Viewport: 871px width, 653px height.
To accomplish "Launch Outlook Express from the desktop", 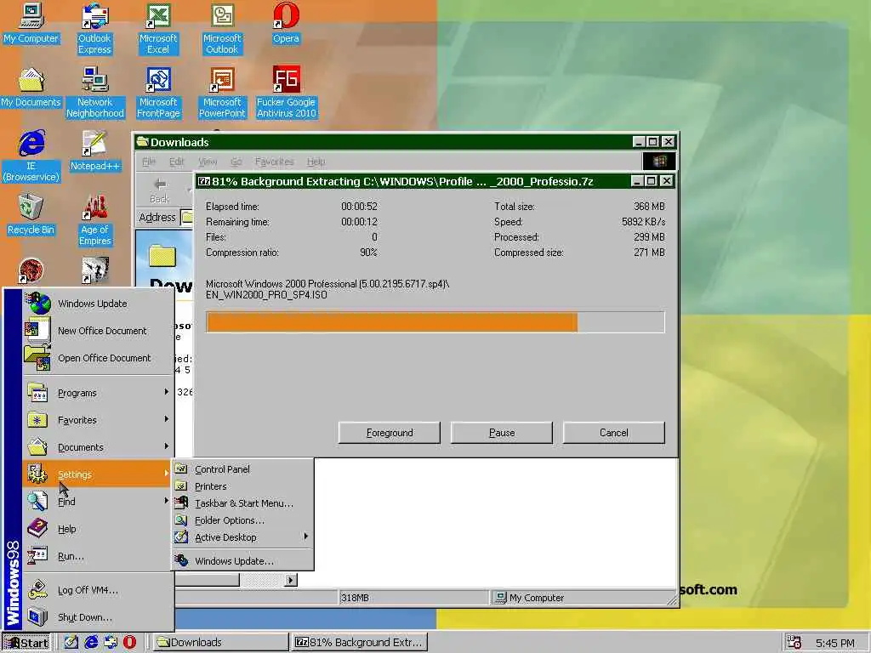I will point(94,29).
